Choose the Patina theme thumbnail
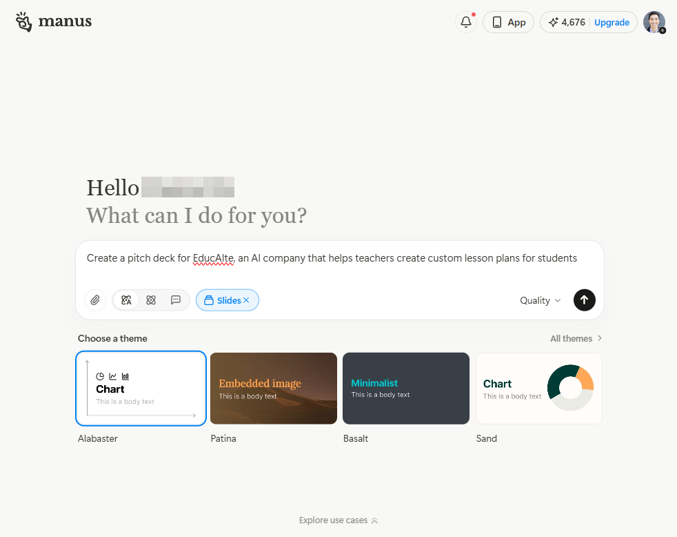This screenshot has width=677, height=537. tap(274, 389)
